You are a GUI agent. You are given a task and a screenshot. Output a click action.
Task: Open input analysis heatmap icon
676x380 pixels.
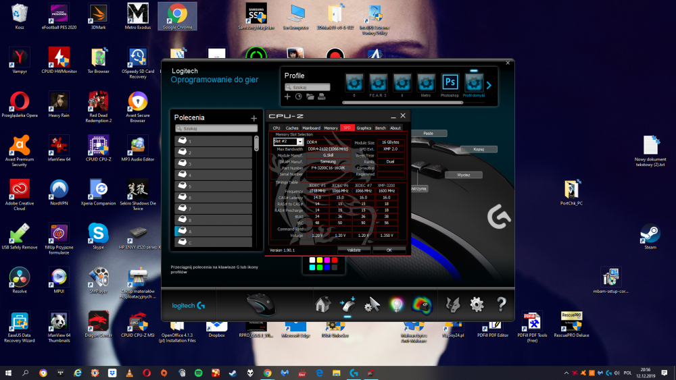pos(422,304)
